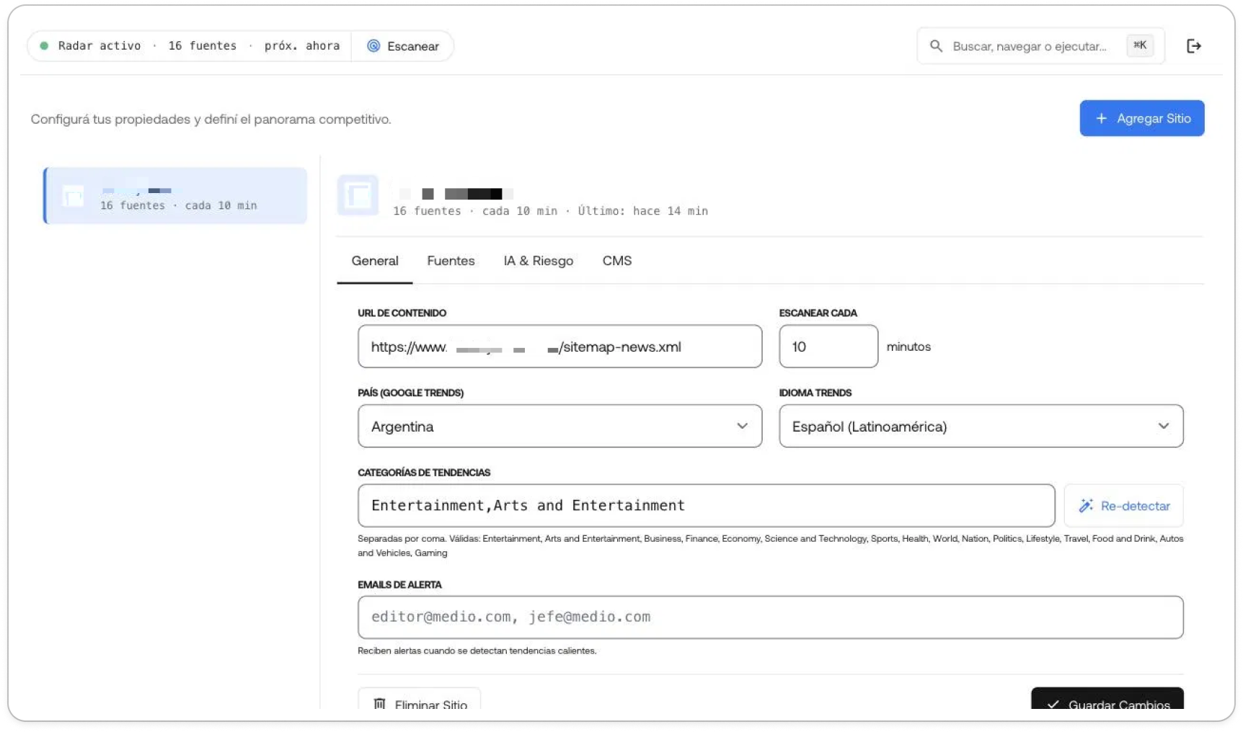Click the Re-detectar button
Screen dimensions: 1243x732
(x=1123, y=506)
